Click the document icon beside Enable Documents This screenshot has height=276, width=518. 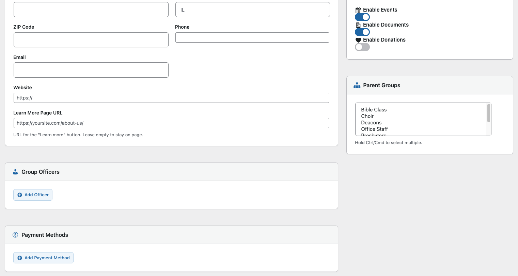click(358, 25)
